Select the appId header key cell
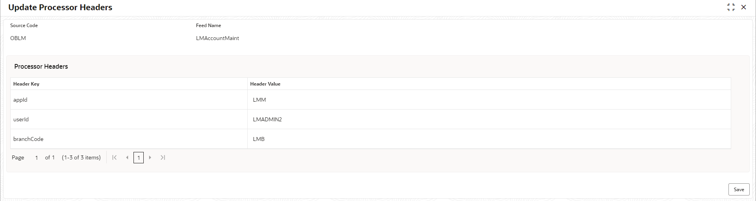Image resolution: width=756 pixels, height=201 pixels. 129,100
